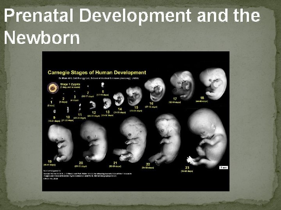Image resolution: width=281 pixels, height=210 pixels.
Task: Click the Acknowledgements text block
Action: click(88, 175)
